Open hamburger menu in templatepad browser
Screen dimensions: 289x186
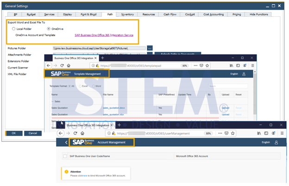click(x=253, y=66)
